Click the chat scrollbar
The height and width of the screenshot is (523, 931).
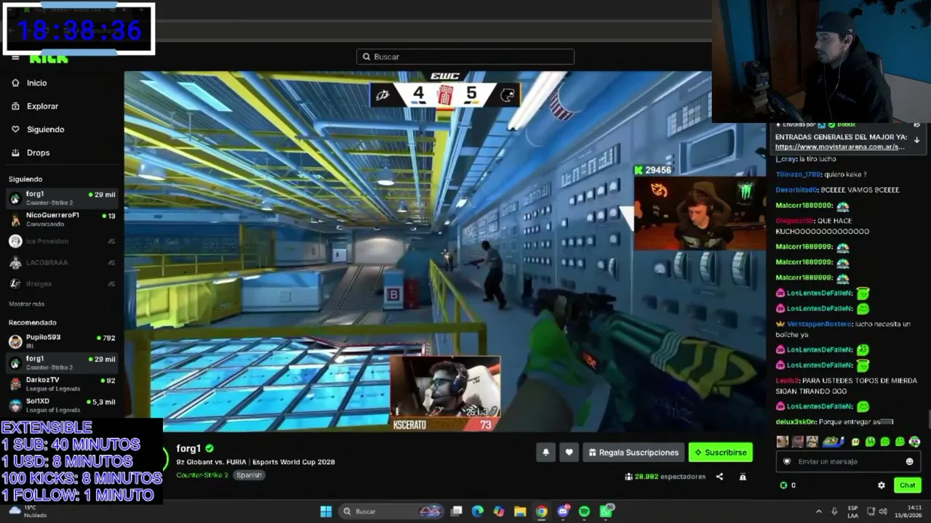[x=928, y=419]
